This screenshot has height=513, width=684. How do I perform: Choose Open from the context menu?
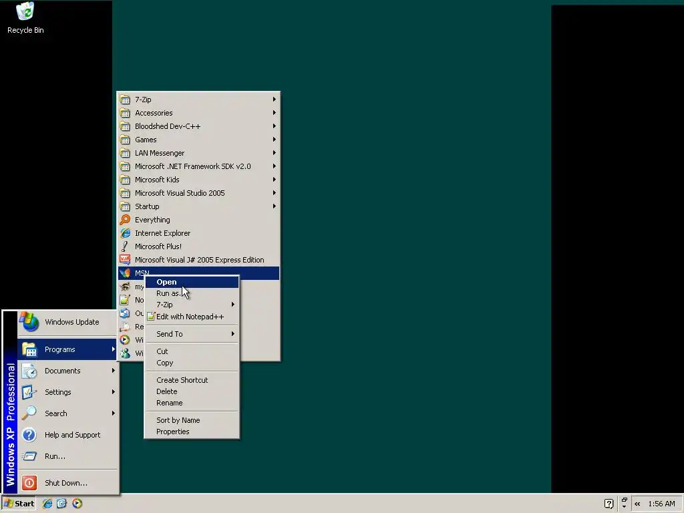(x=192, y=282)
